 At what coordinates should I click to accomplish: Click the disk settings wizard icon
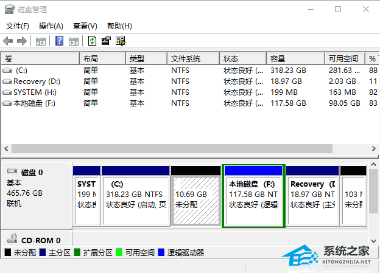pos(121,41)
